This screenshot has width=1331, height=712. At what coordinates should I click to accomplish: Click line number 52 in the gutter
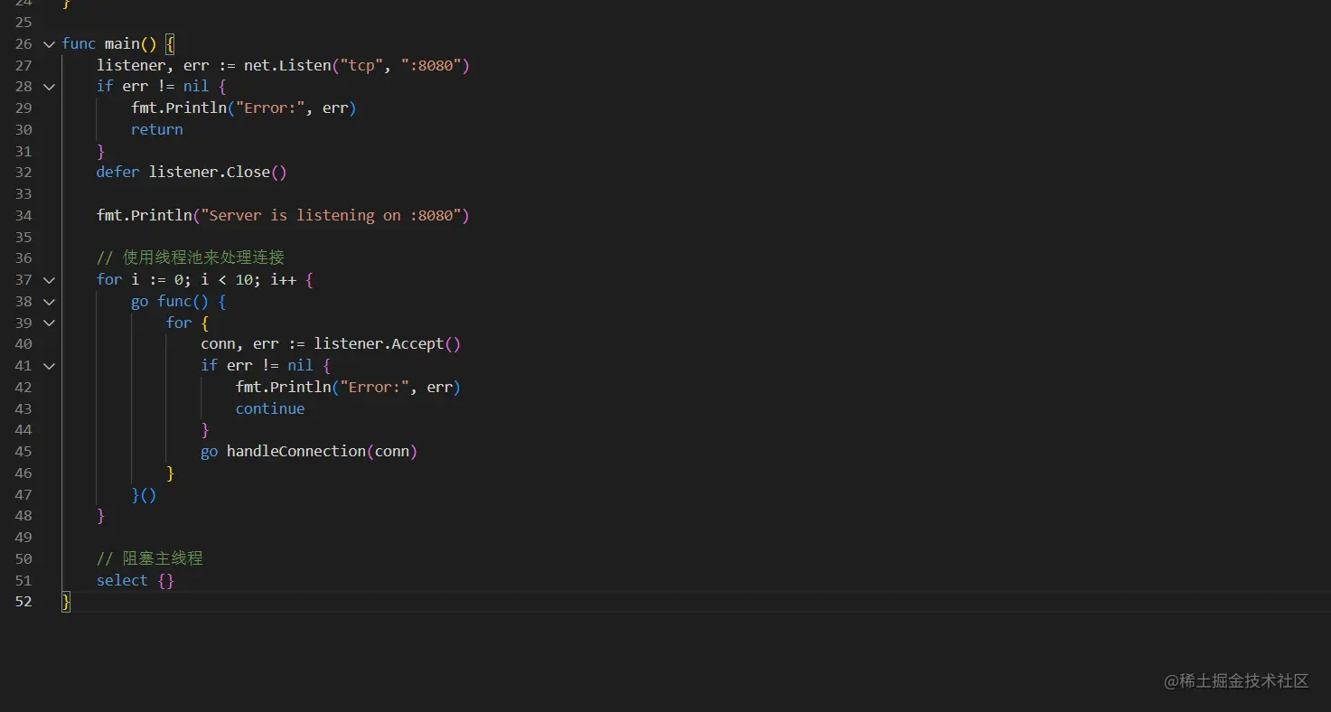(x=23, y=602)
